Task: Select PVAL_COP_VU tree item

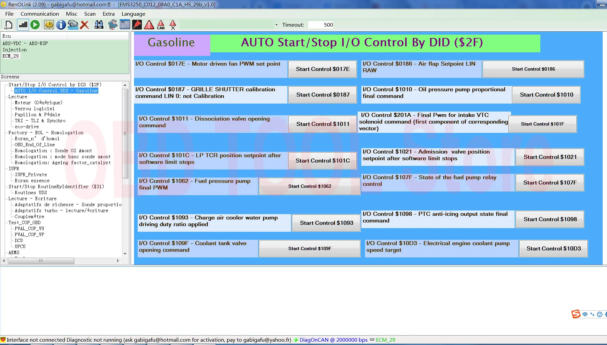Action: tap(29, 228)
